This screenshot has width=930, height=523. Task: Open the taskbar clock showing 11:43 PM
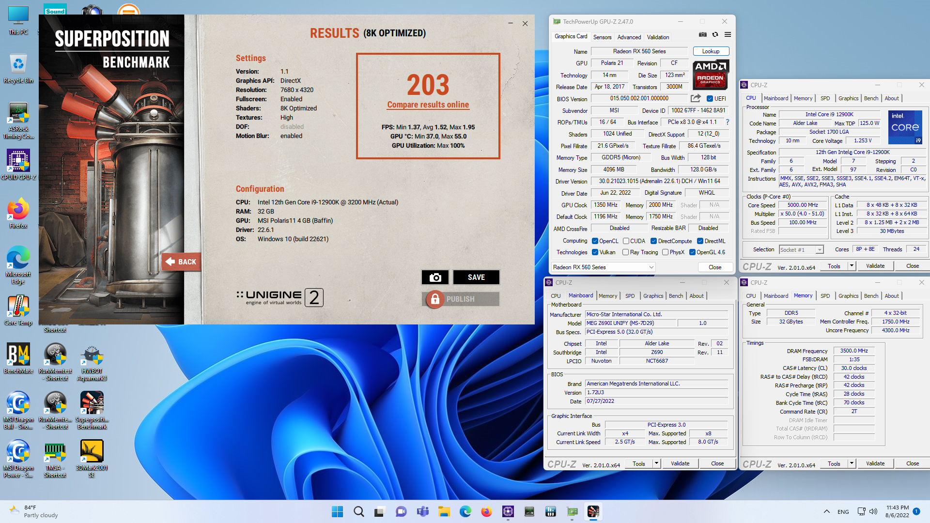point(897,511)
